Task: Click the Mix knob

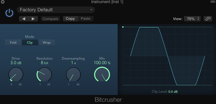Action: click(x=102, y=74)
